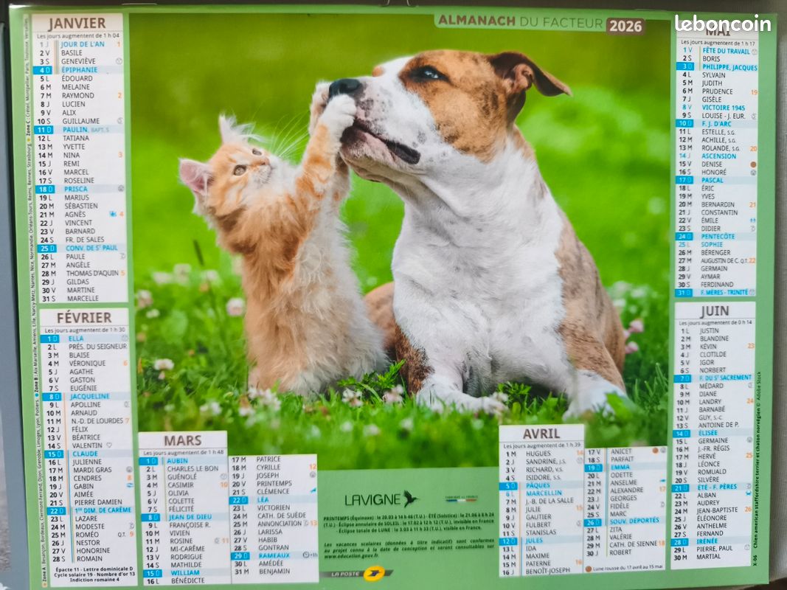The height and width of the screenshot is (590, 787).
Task: Click CONV. DE St PAUL entry
Action: (x=91, y=248)
